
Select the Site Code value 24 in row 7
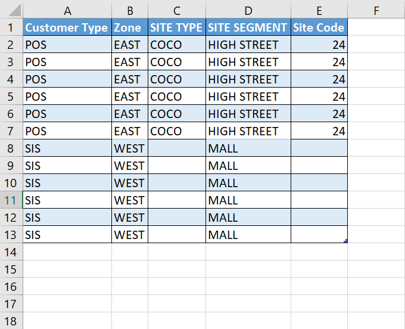(319, 131)
